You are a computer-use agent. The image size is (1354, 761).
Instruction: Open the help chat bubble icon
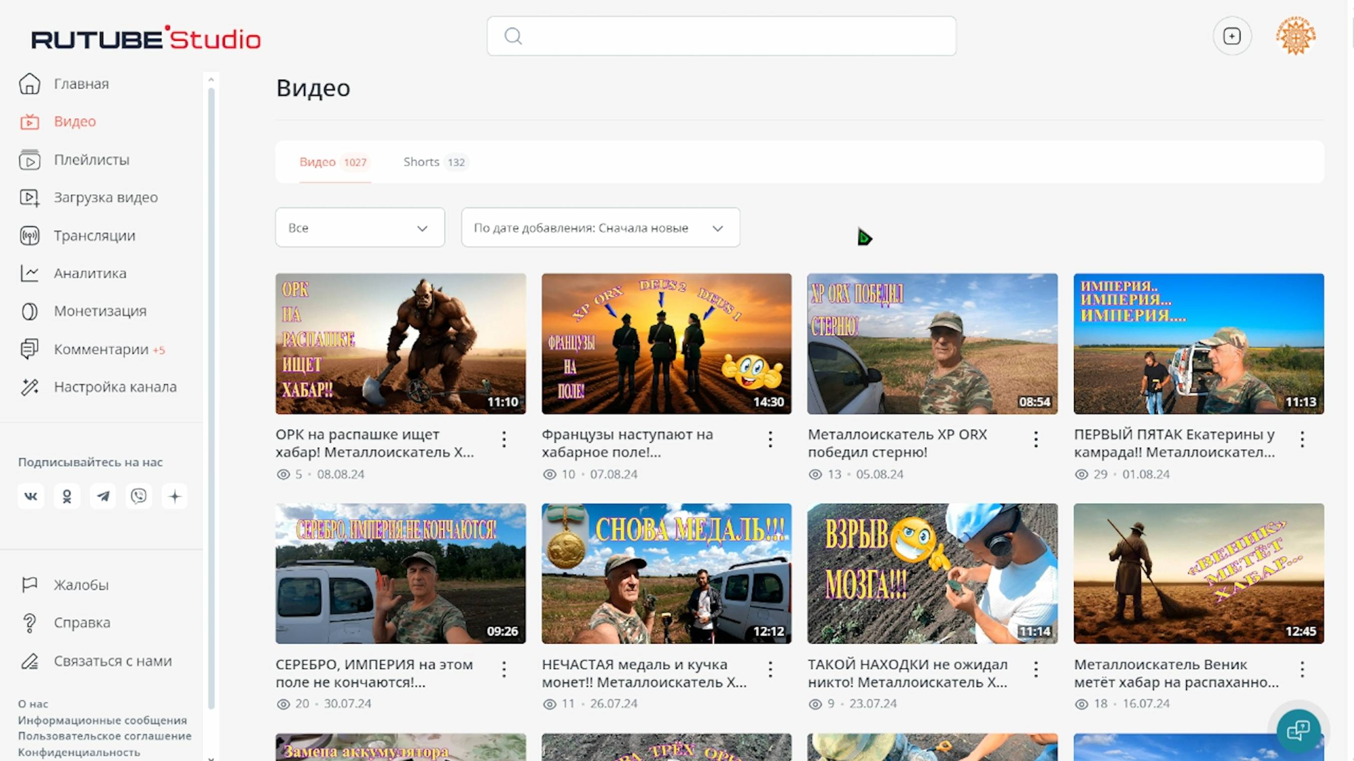coord(1298,730)
